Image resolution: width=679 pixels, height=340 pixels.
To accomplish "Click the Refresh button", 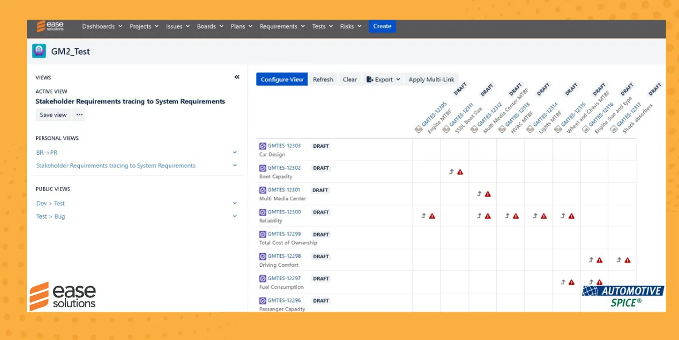I will tap(323, 79).
